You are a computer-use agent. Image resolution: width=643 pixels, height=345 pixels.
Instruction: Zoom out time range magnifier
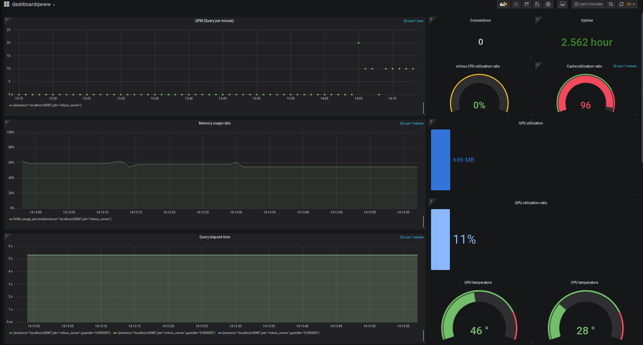click(611, 4)
